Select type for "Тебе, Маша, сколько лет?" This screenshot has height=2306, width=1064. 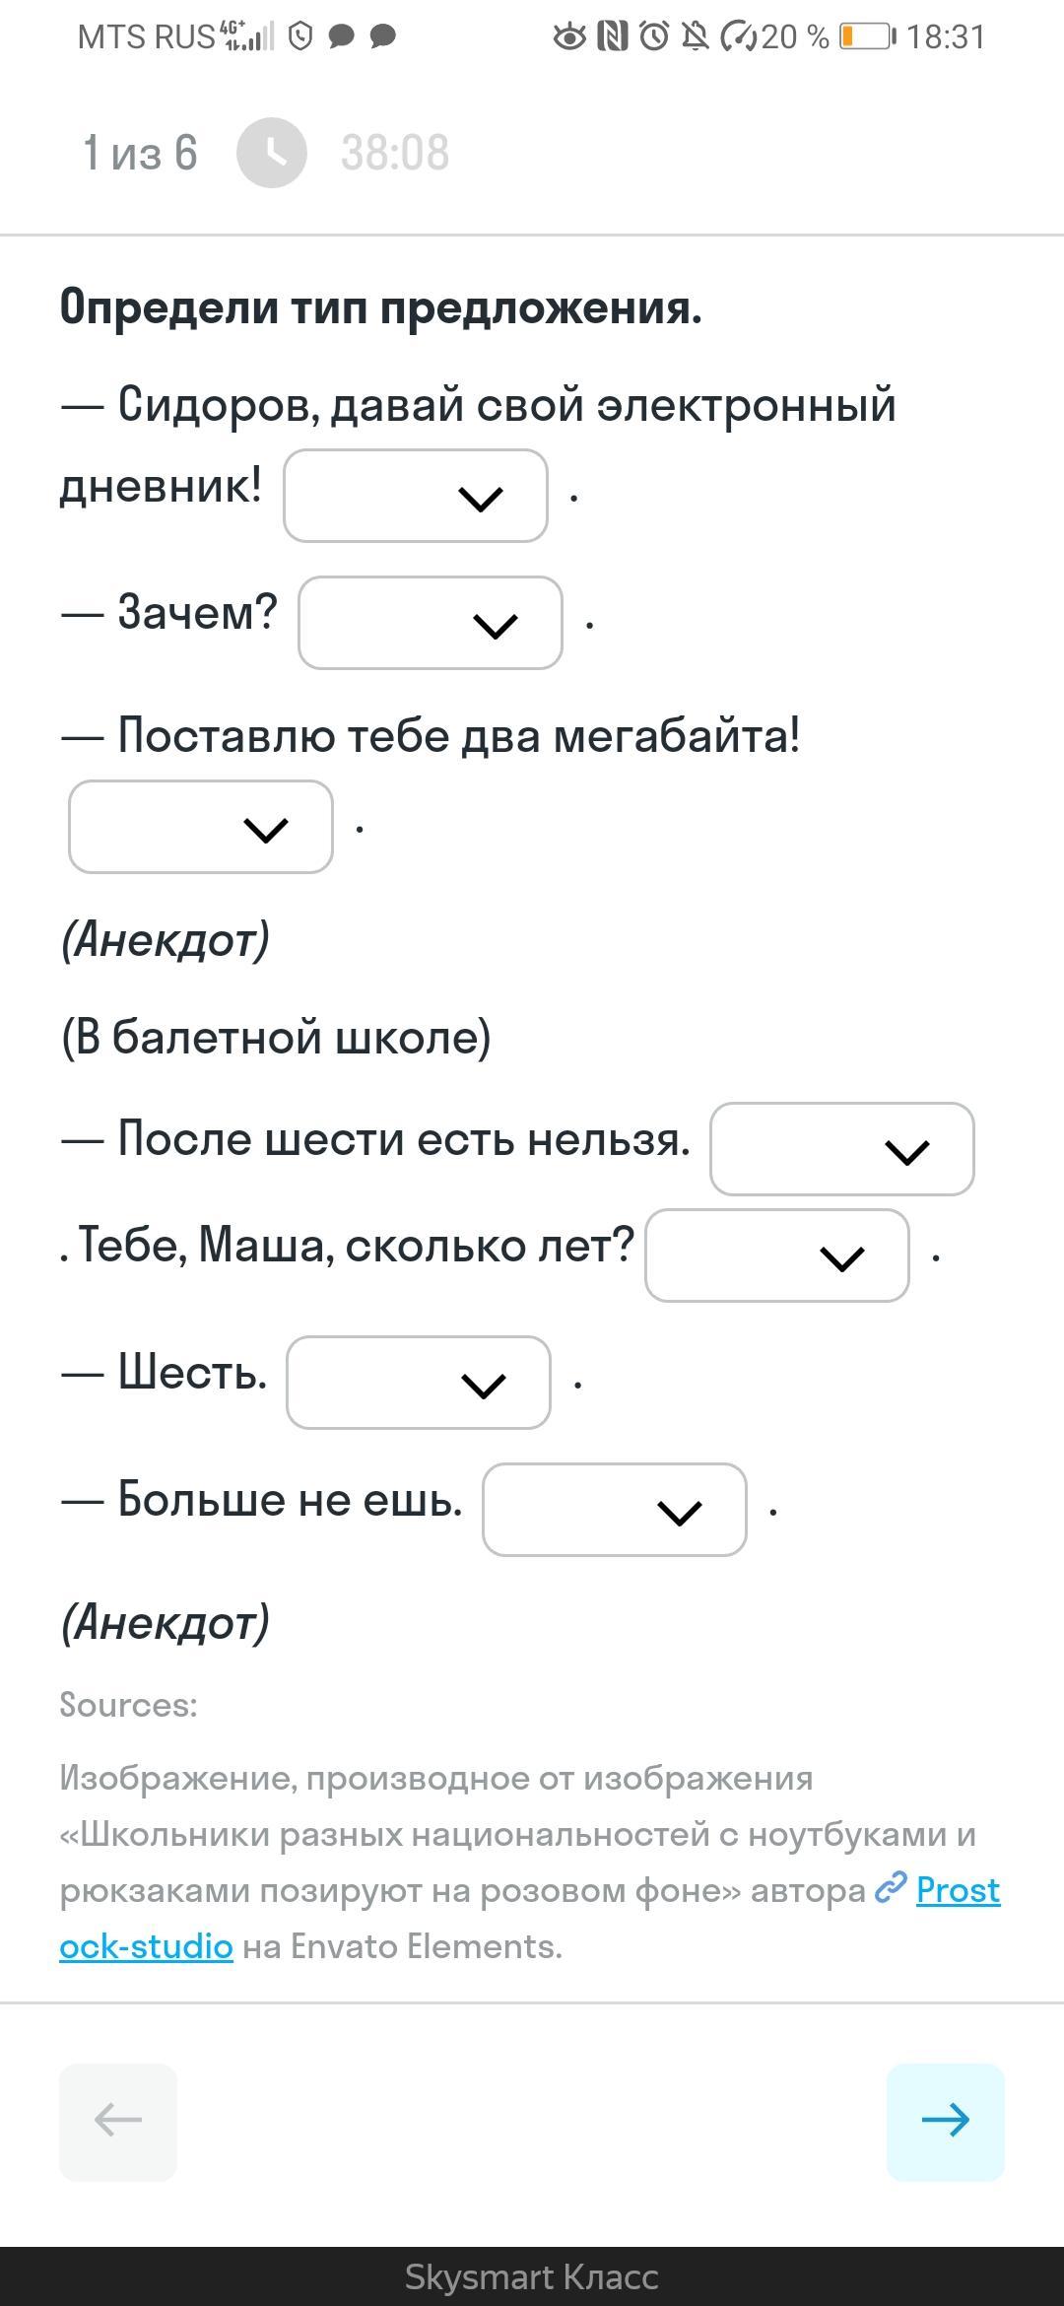(x=776, y=1255)
